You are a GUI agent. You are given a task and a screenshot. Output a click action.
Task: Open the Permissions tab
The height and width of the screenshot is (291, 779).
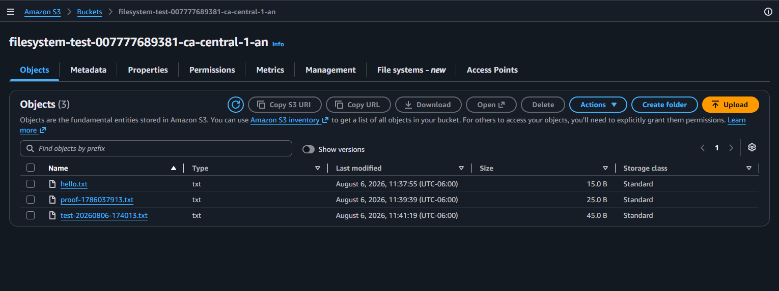pos(212,70)
